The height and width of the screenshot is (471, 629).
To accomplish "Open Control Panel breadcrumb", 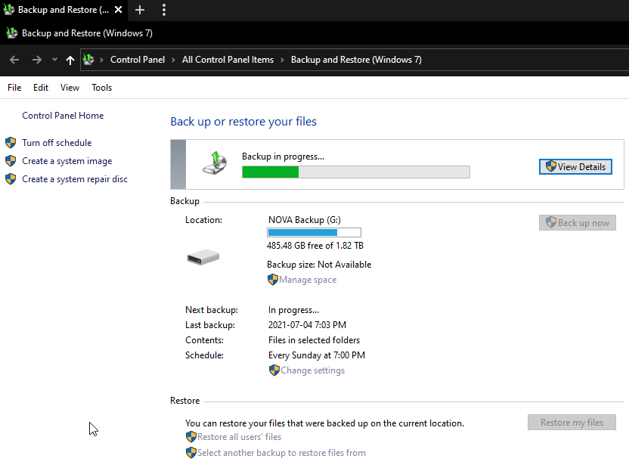I will [138, 60].
